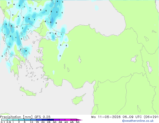Click the 10–15 mm legend color swatch

click(x=33, y=120)
